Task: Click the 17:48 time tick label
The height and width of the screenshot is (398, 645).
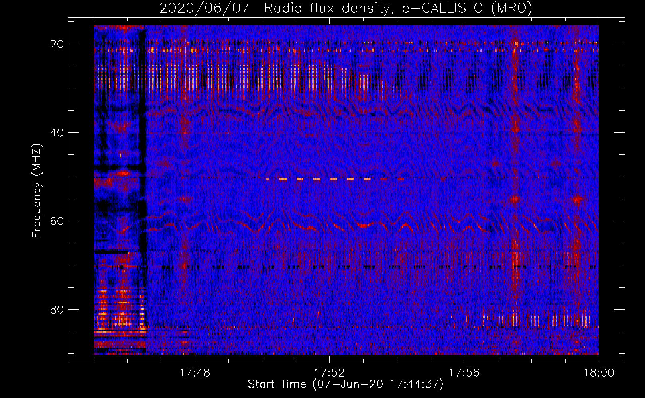Action: [x=195, y=373]
